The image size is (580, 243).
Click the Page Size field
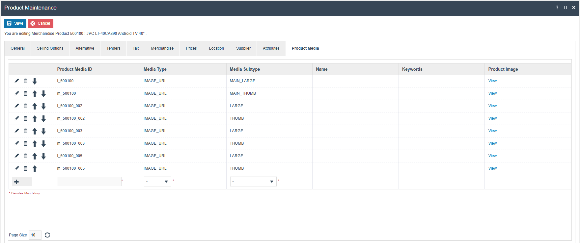point(35,235)
